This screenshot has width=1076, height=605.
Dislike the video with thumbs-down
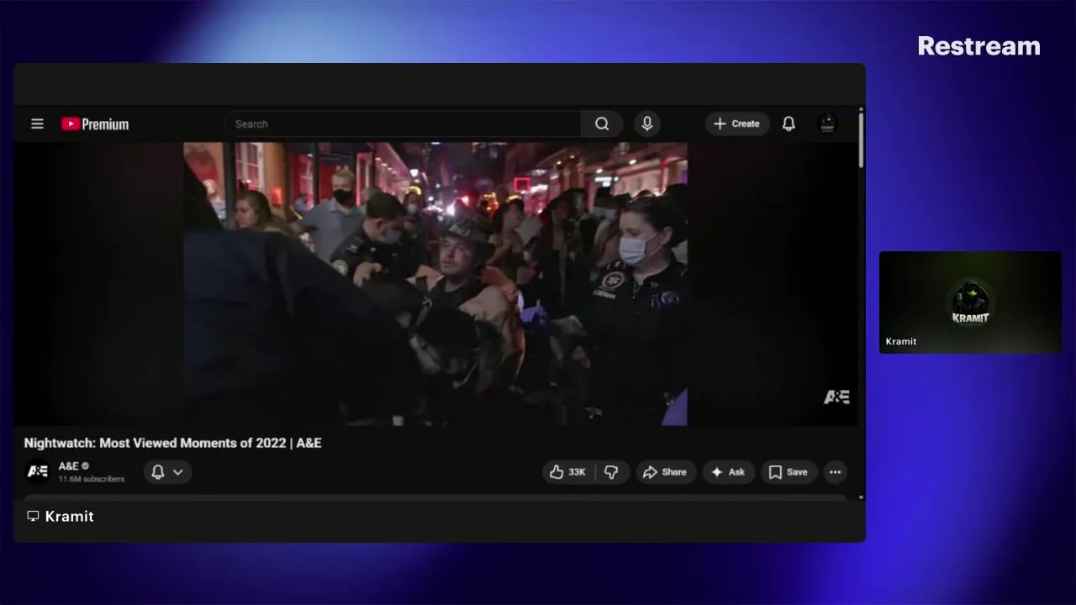612,472
